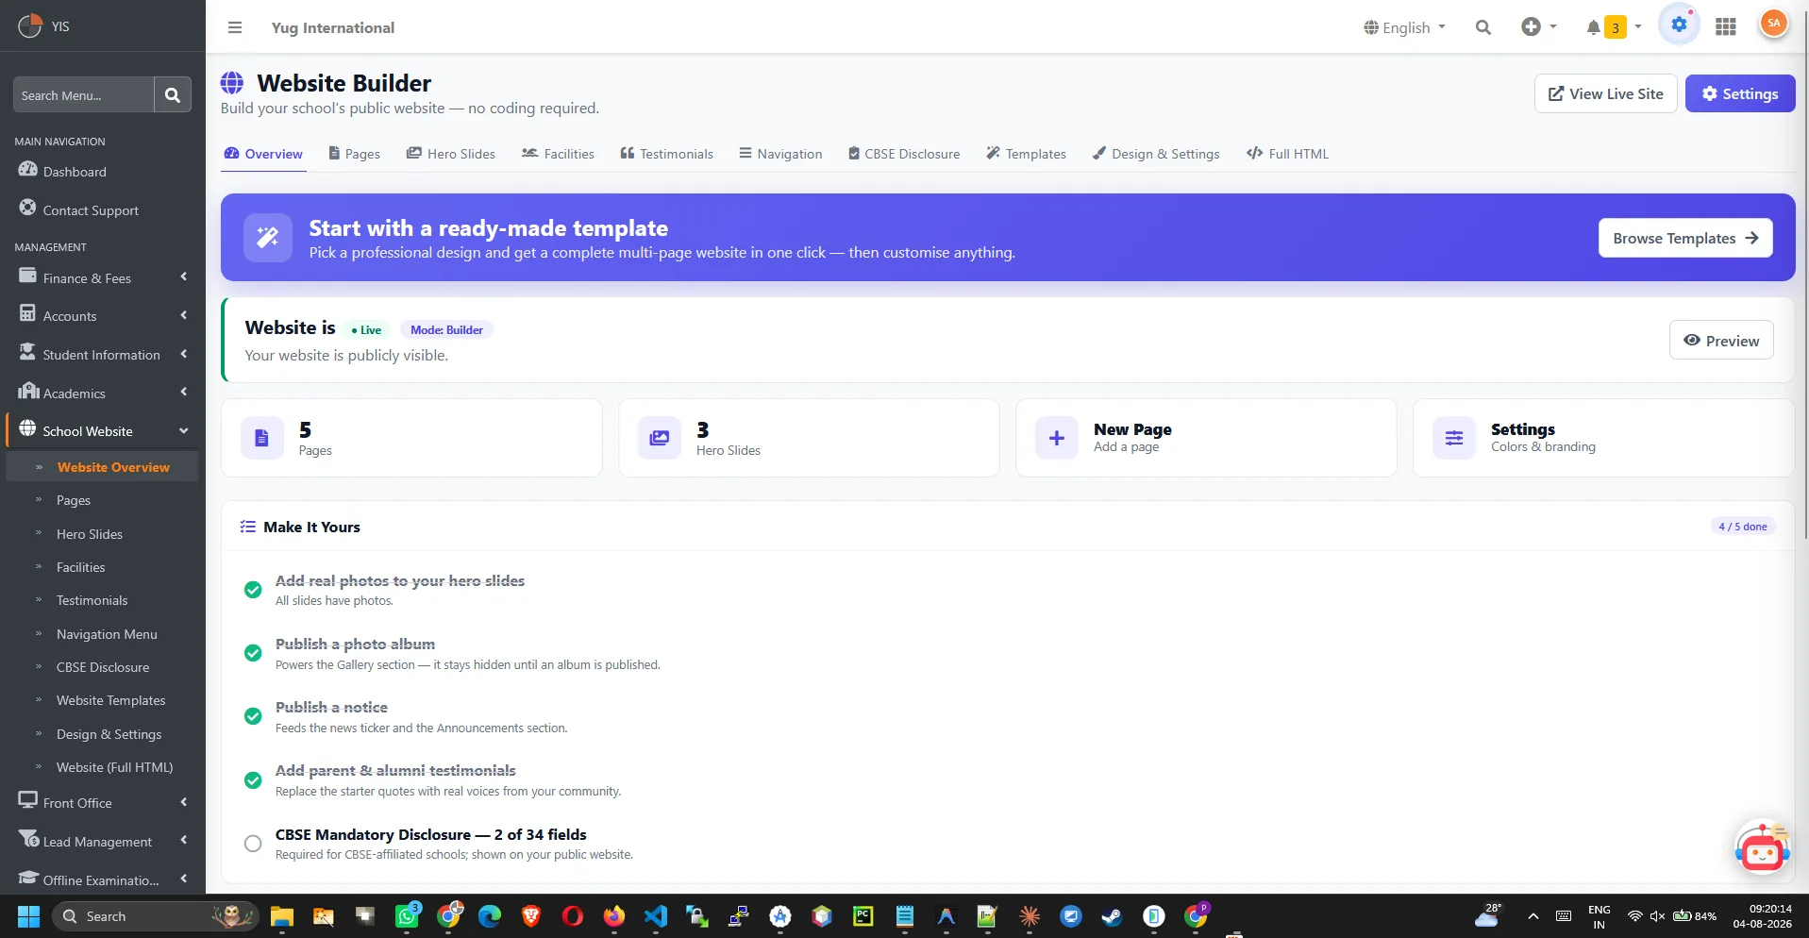Expand the Accounts sidebar menu
Viewport: 1809px width, 938px height.
click(x=103, y=315)
